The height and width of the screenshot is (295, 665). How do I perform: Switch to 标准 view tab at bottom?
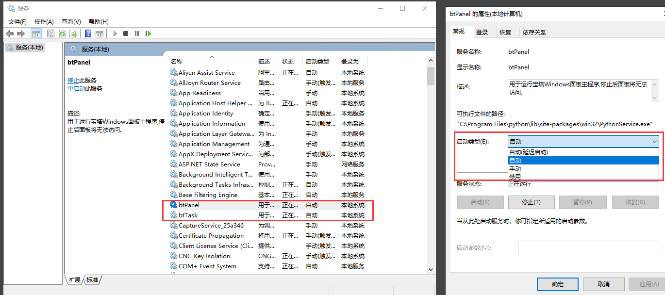tap(92, 280)
